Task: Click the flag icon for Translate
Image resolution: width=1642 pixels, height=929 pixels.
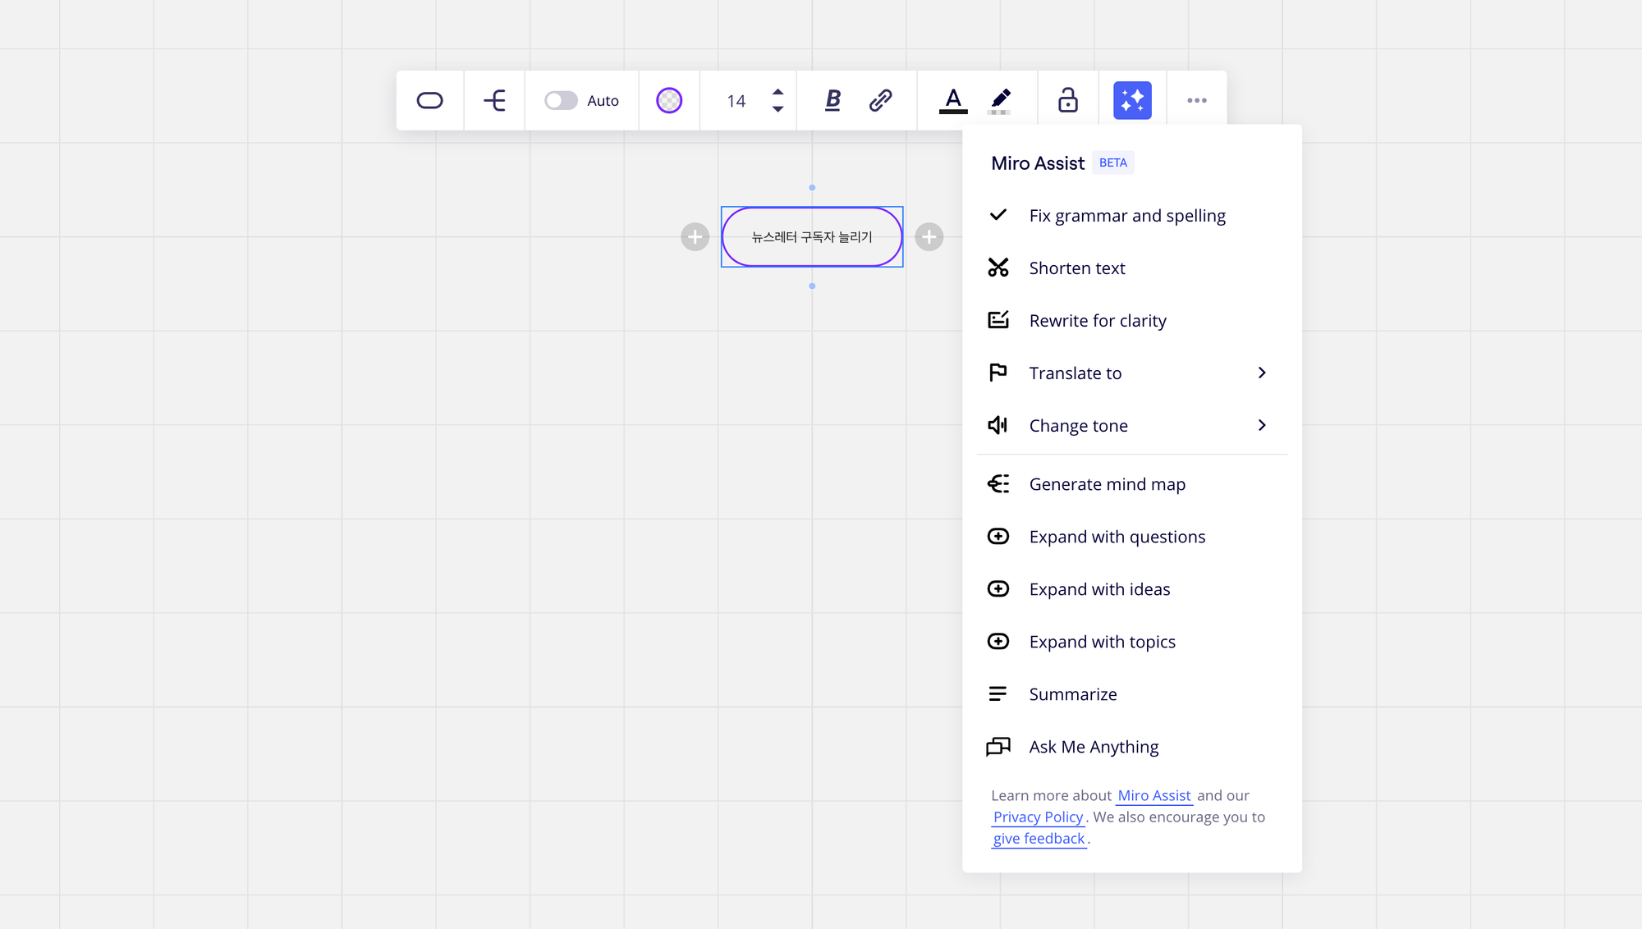Action: pyautogui.click(x=998, y=373)
